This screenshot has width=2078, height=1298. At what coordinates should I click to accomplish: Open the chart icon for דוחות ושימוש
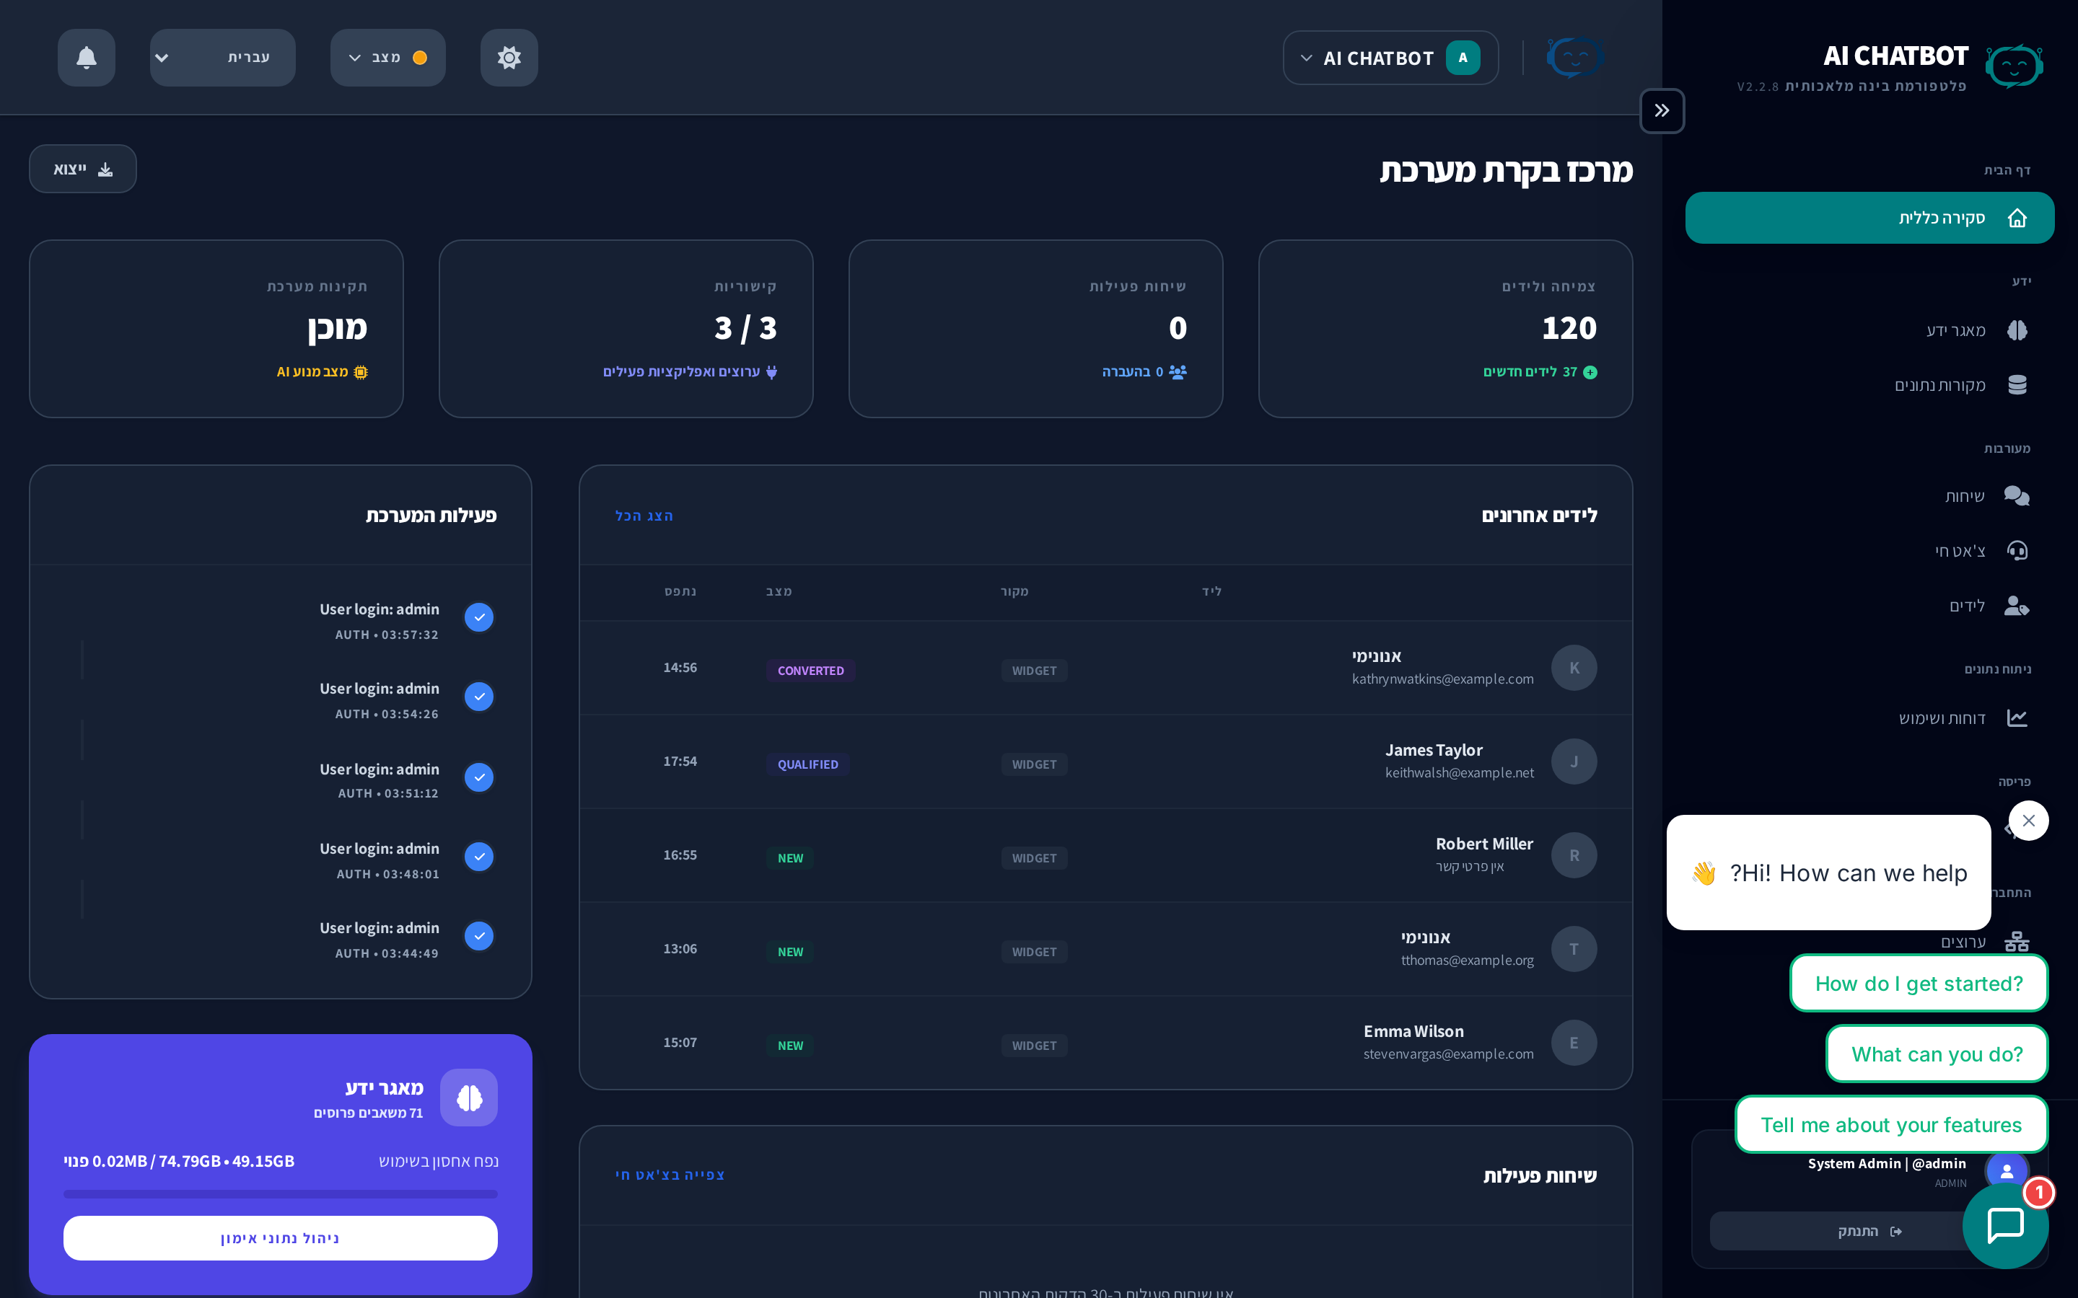tap(2017, 718)
